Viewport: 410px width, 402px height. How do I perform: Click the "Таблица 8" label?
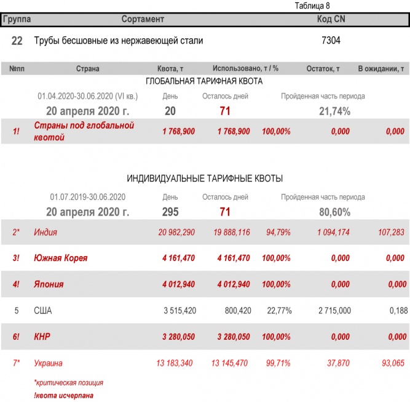point(312,6)
